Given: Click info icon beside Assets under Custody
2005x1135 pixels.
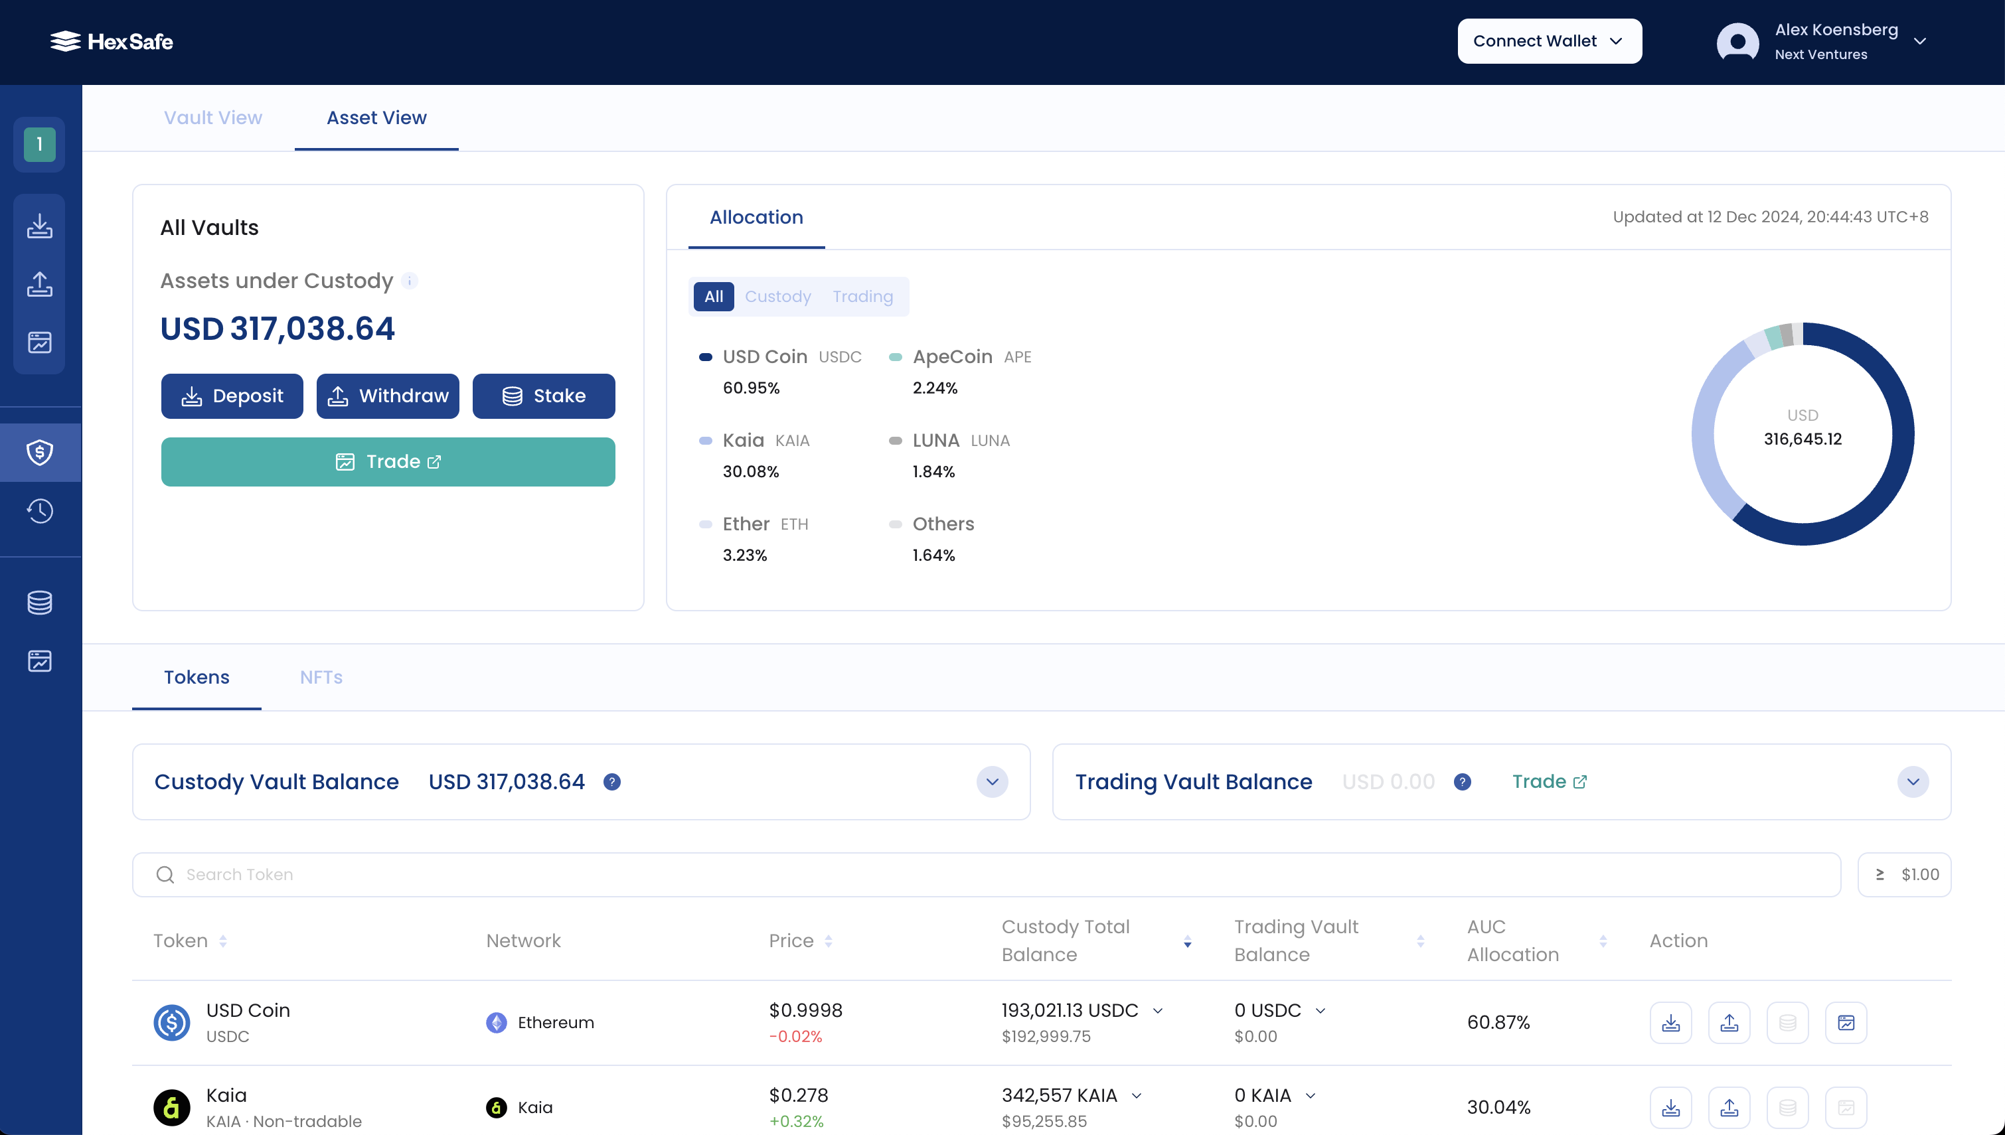Looking at the screenshot, I should pos(409,281).
